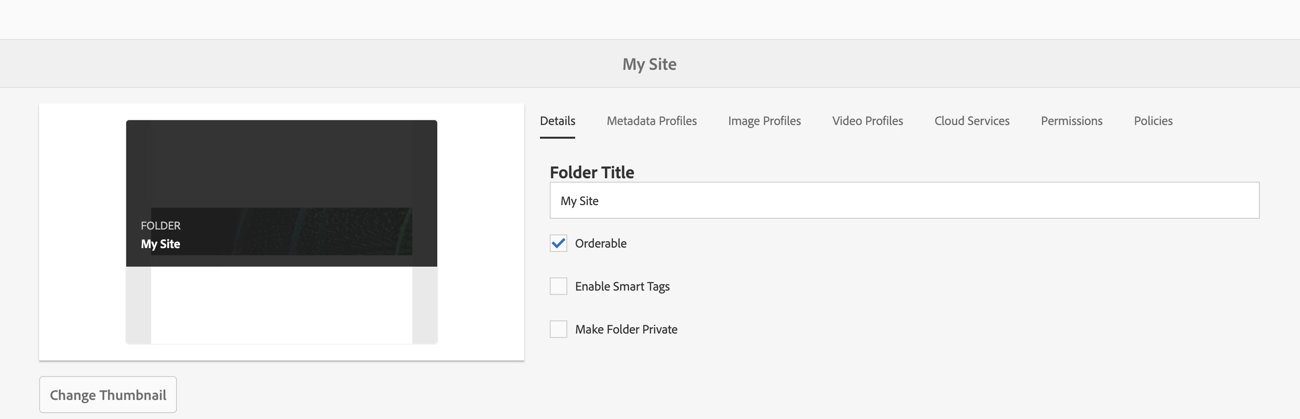Go to the Video Profiles tab
Image resolution: width=1300 pixels, height=419 pixels.
click(868, 121)
